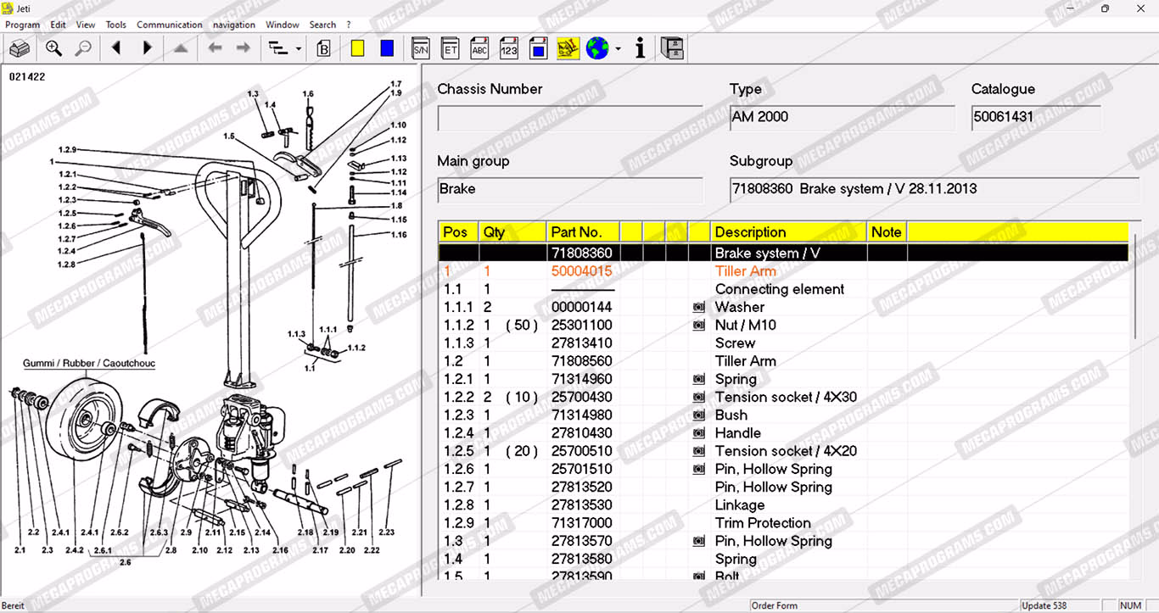Open the Tools menu

[116, 25]
